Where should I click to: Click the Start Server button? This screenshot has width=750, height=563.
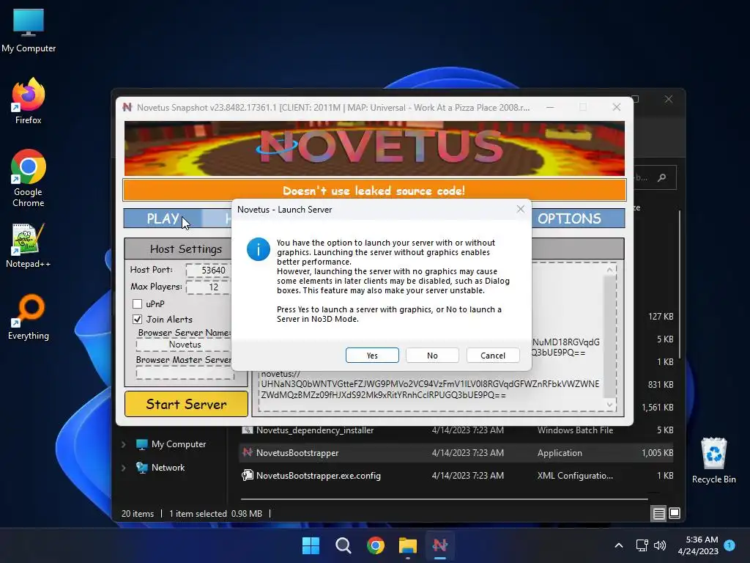[x=186, y=404]
